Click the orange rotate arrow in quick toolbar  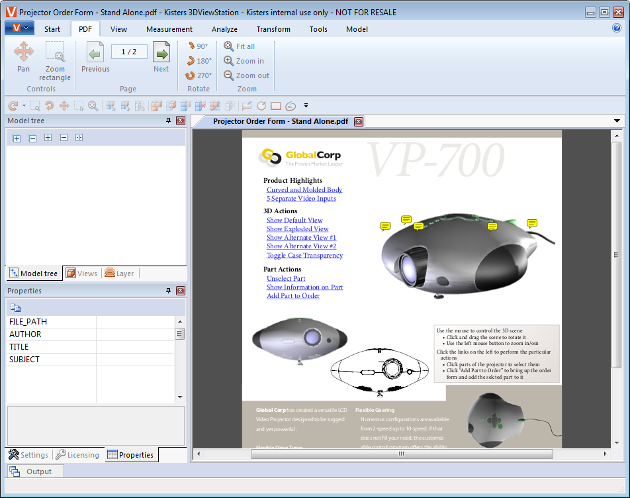[13, 106]
